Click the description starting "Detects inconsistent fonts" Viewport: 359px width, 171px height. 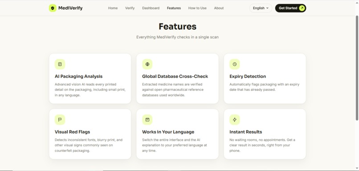click(89, 145)
